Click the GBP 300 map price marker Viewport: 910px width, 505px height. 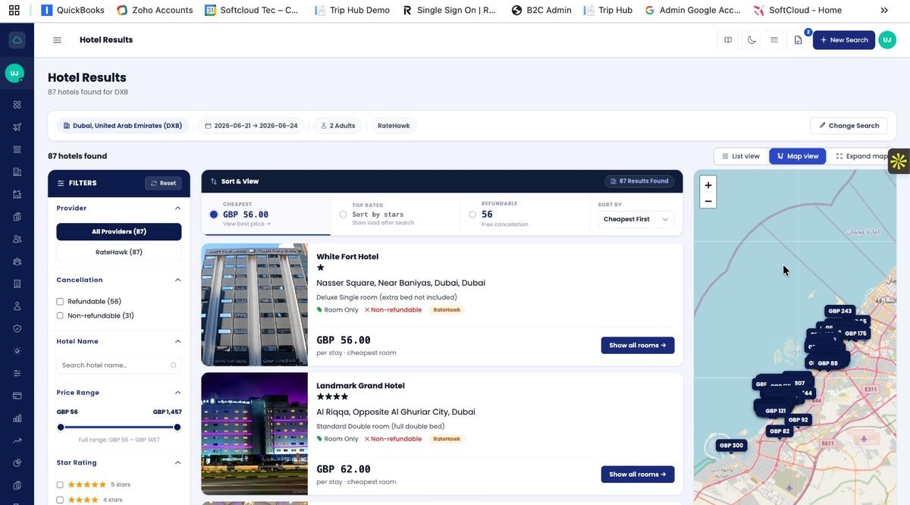coord(732,445)
